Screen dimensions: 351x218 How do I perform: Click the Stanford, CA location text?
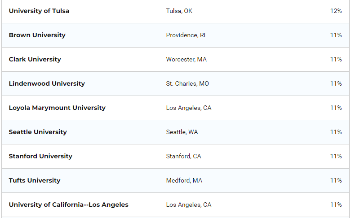click(x=183, y=156)
